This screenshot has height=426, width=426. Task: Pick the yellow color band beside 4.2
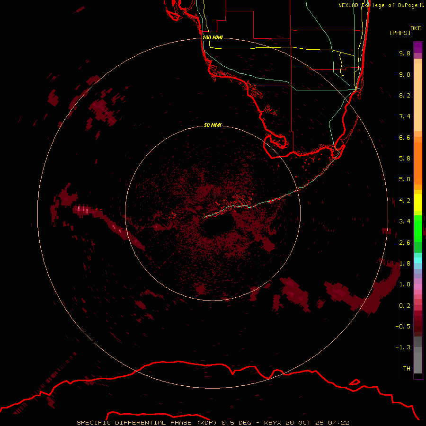[418, 203]
